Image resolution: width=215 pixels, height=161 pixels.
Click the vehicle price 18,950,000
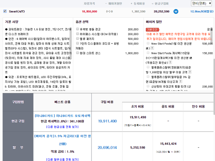89,12
